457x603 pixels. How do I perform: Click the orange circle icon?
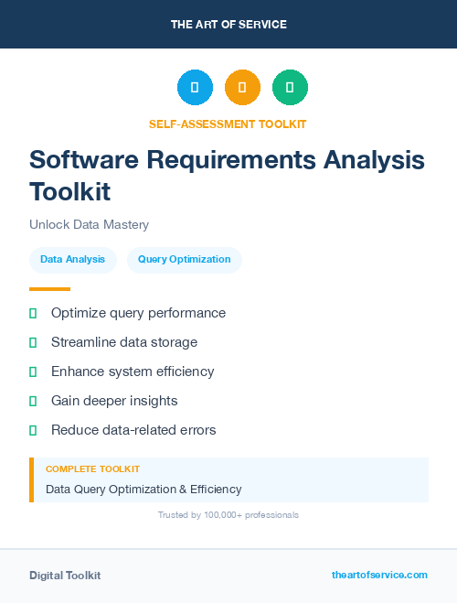tap(242, 87)
